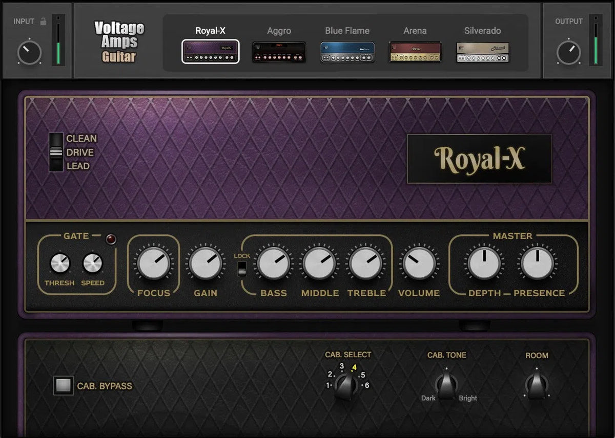615x438 pixels.
Task: Click the highlighted Royal-X amp thumbnail
Action: click(212, 51)
